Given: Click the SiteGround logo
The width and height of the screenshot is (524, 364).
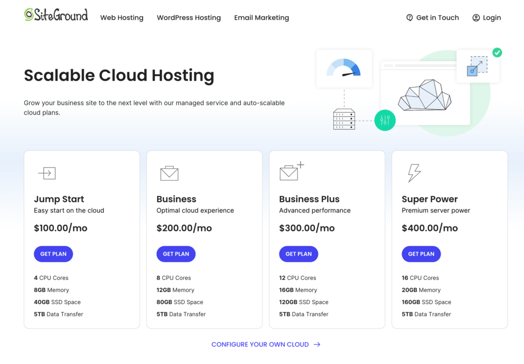Looking at the screenshot, I should point(55,15).
